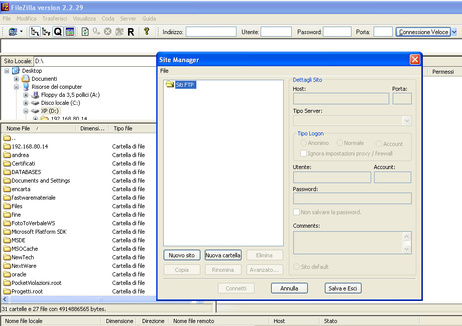Select the Anonimo logon radio button

click(x=303, y=143)
